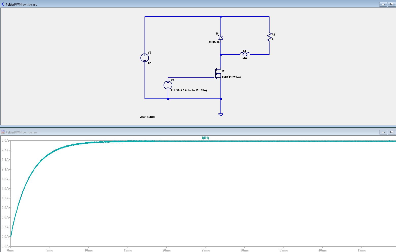Click the ground symbol below the MOSFET

(x=221, y=115)
